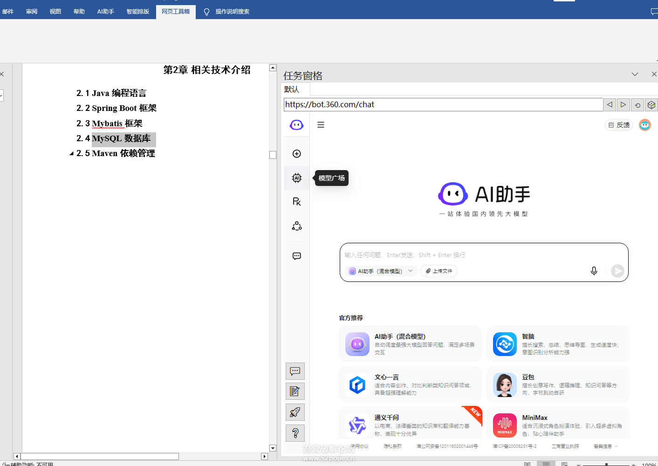Click the gray notepad edit tool button

tap(295, 391)
